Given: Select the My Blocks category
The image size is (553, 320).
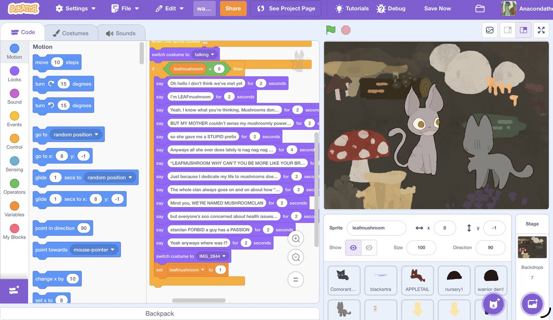Looking at the screenshot, I should 14,232.
